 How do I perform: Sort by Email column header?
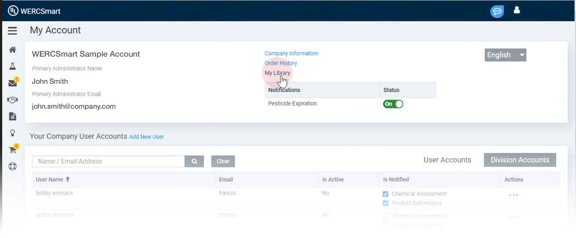point(226,179)
